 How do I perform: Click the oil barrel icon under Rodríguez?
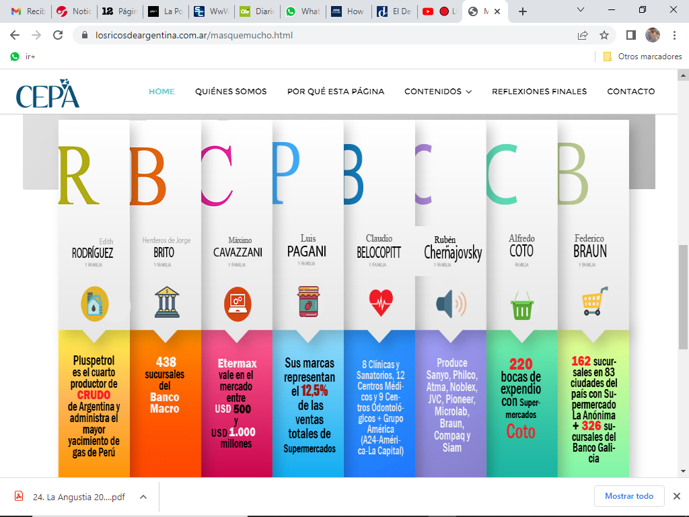94,303
